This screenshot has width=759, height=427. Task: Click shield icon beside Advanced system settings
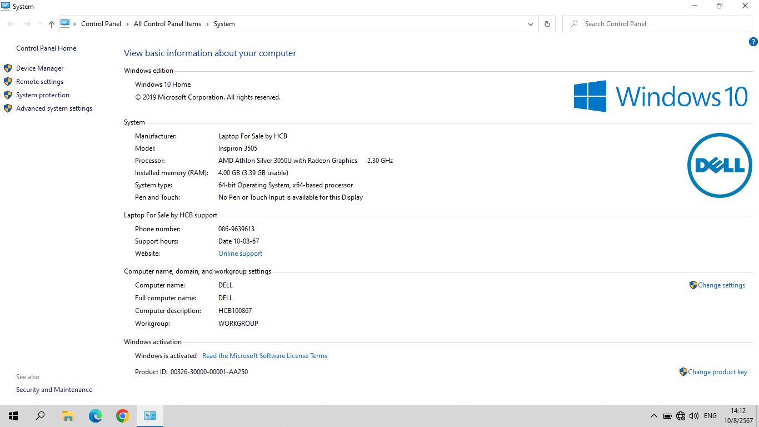pyautogui.click(x=8, y=108)
